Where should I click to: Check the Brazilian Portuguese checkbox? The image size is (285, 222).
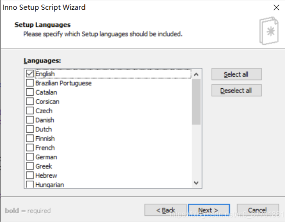pyautogui.click(x=30, y=83)
